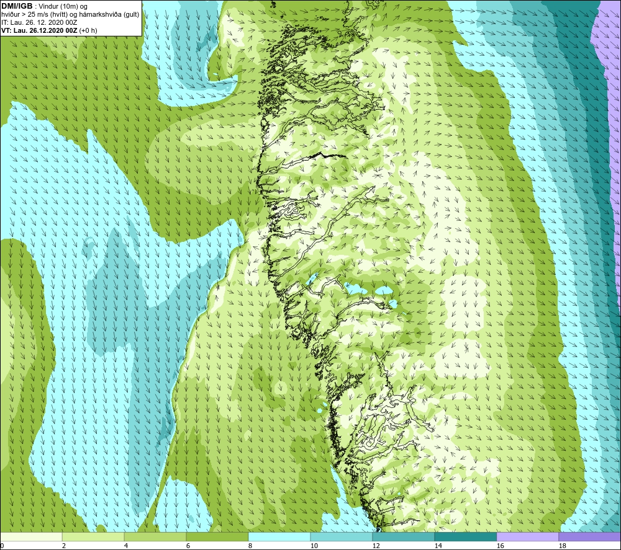Click the 4-6 m/s legend color swatch
621x550 pixels.
[155, 537]
